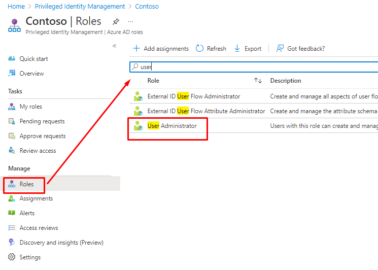
Task: Click Add assignments in toolbar
Action: 160,49
